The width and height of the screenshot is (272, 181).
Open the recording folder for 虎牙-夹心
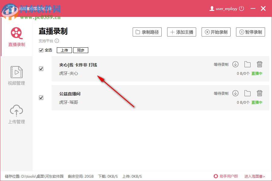[248, 64]
